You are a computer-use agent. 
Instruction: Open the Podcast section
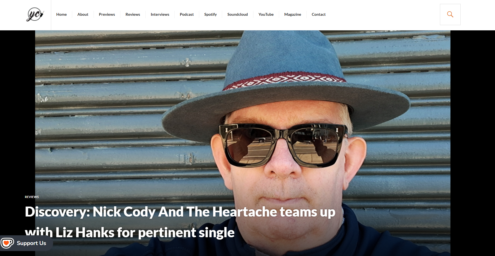[x=187, y=14]
